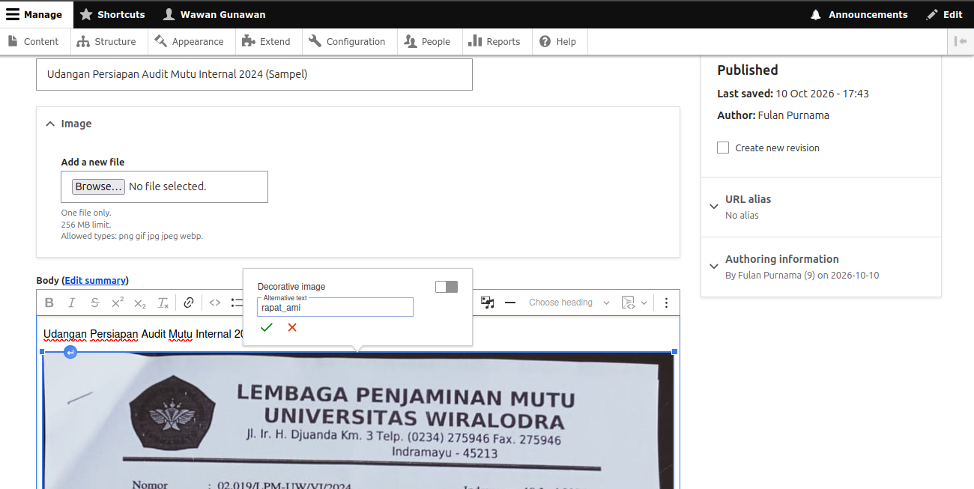The image size is (974, 489).
Task: Click the Edit button in top bar
Action: pos(945,14)
